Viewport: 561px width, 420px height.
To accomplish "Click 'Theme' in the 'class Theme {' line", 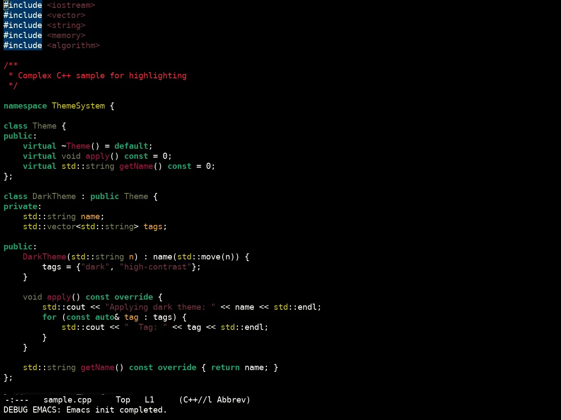I will point(44,126).
